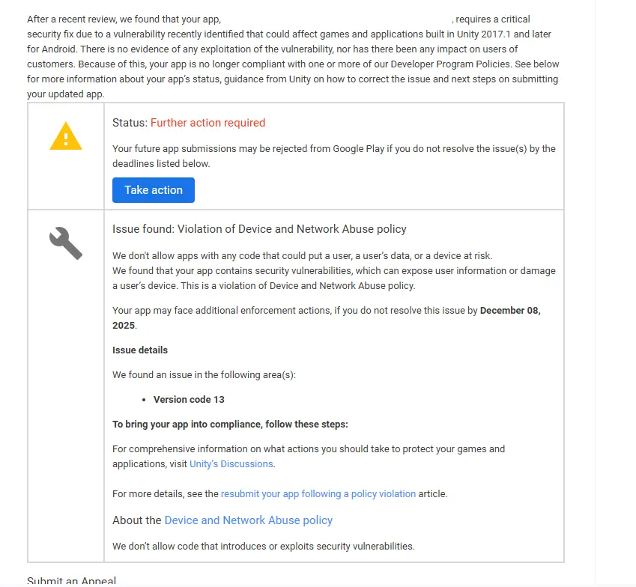The image size is (636, 587).
Task: Follow the Device and Network Abuse policy link
Action: pos(248,520)
